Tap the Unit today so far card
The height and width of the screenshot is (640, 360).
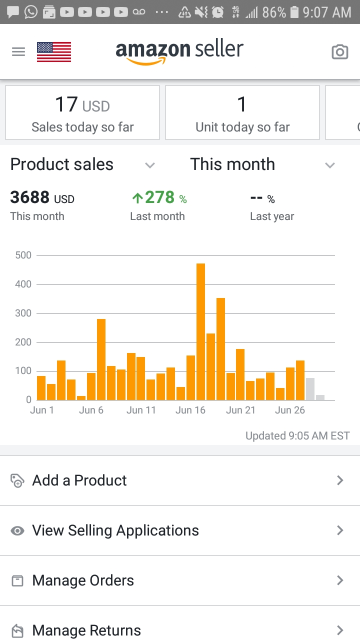tap(242, 112)
